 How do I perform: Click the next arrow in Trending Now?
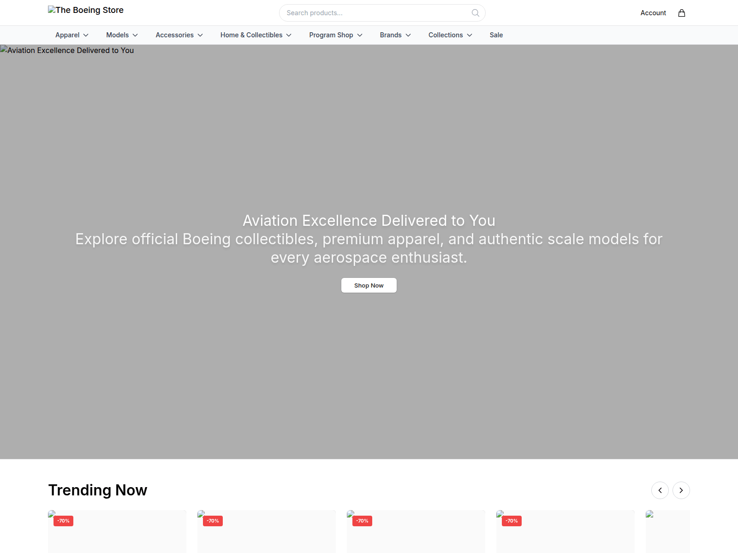[x=681, y=490]
